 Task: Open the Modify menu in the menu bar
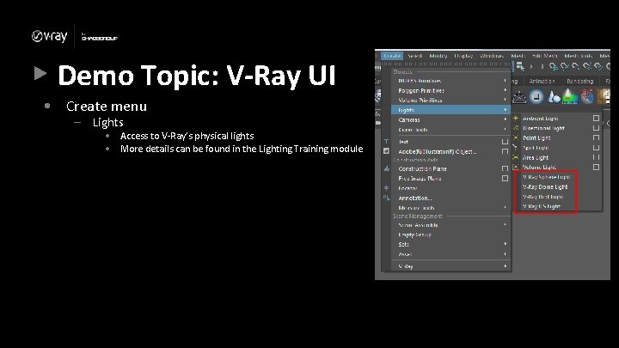coord(438,56)
